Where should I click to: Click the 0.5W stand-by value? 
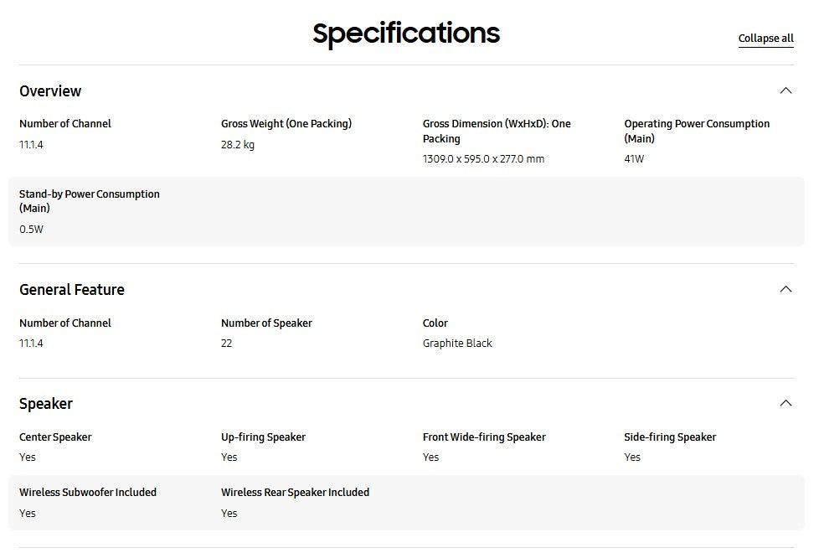pyautogui.click(x=31, y=230)
